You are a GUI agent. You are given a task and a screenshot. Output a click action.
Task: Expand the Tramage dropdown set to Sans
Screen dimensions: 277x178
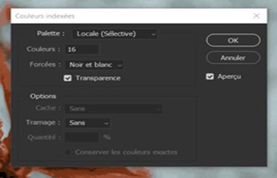tap(88, 123)
